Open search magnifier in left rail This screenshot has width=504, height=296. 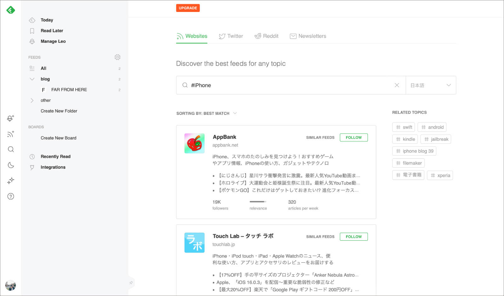click(11, 149)
